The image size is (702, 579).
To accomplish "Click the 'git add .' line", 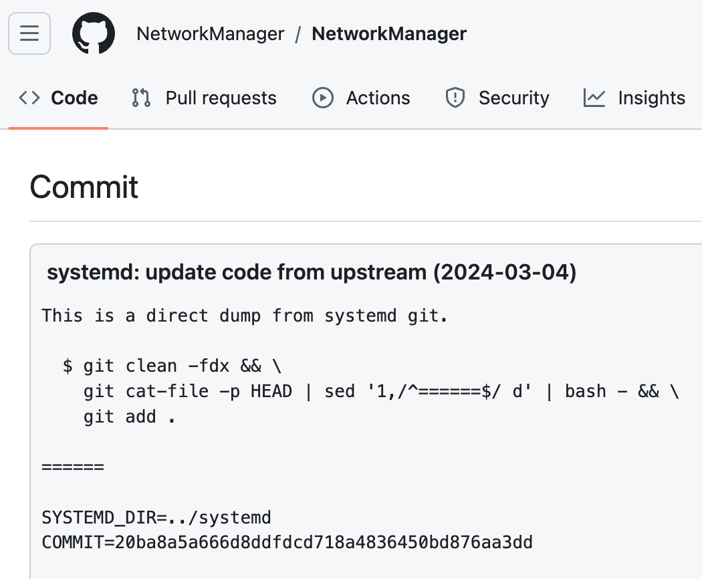I will click(130, 417).
